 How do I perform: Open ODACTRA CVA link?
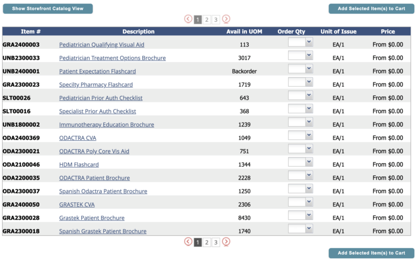77,138
